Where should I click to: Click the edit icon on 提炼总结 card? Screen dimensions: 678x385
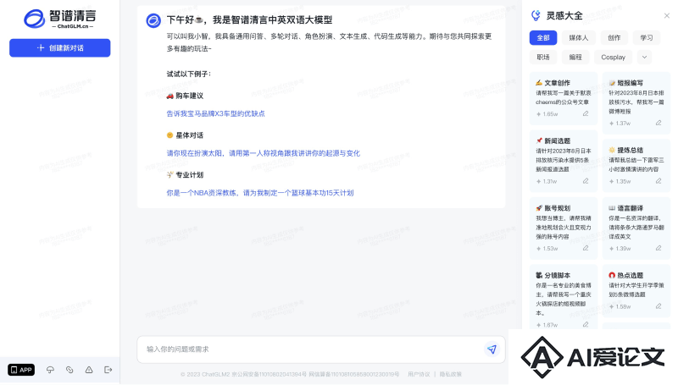(x=659, y=181)
